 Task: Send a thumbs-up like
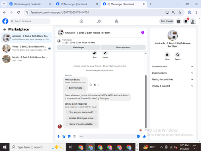pyautogui.click(x=144, y=137)
